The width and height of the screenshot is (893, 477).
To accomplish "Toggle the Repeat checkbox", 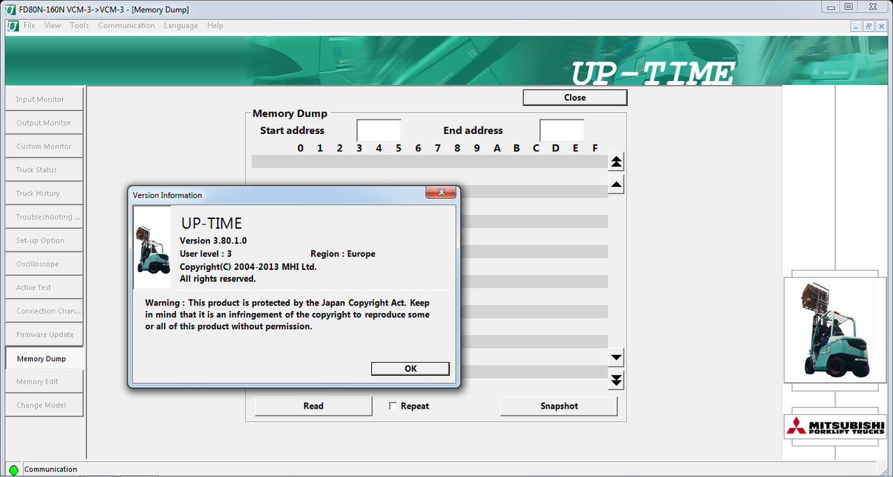I will coord(393,406).
